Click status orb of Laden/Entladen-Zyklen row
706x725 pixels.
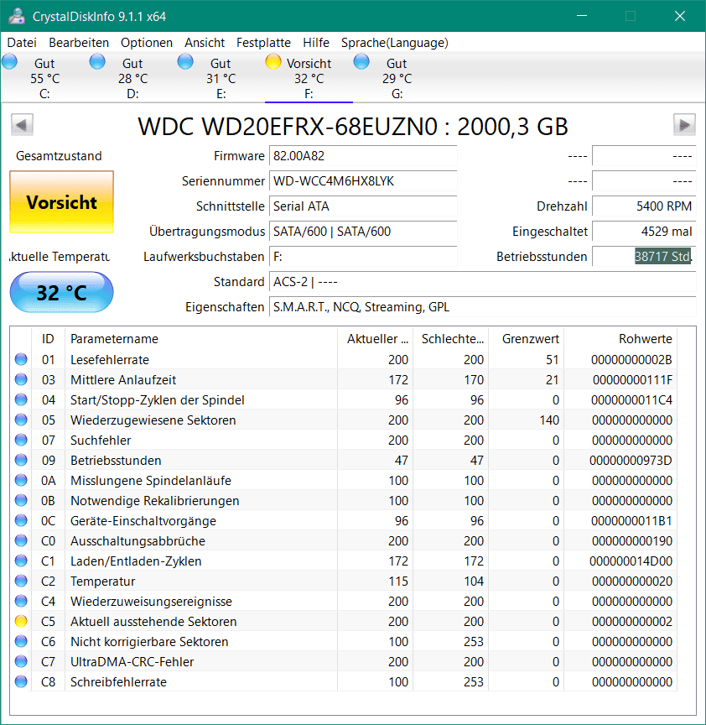[21, 561]
